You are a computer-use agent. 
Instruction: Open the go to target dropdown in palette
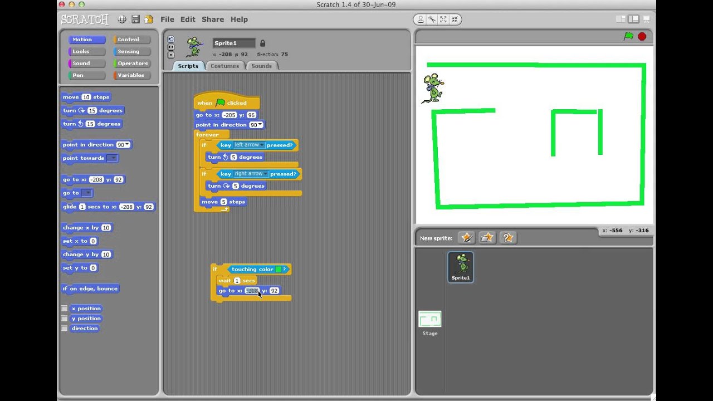point(87,193)
